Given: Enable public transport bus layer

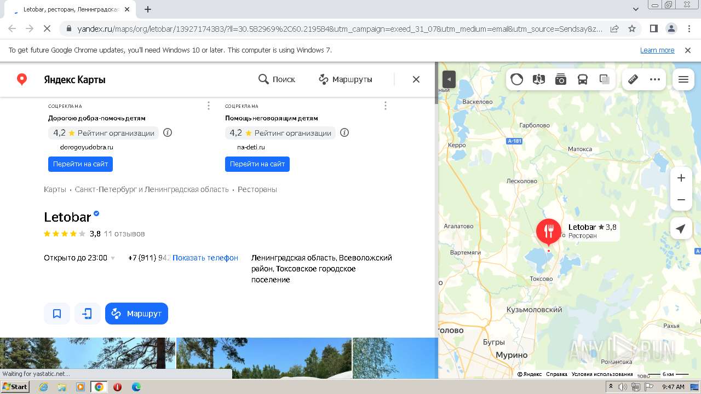Looking at the screenshot, I should (x=583, y=79).
